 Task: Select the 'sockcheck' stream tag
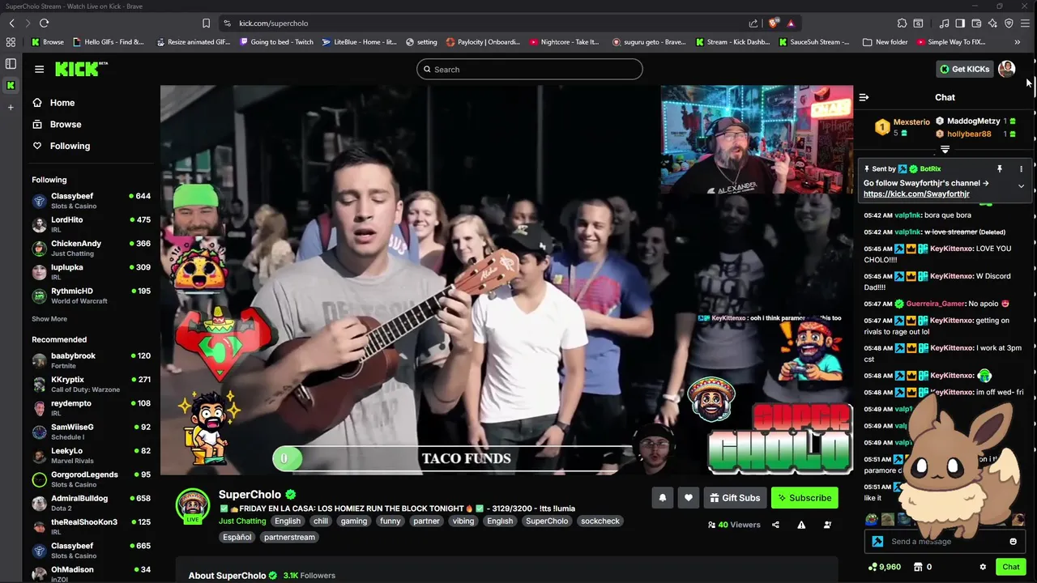pos(600,521)
